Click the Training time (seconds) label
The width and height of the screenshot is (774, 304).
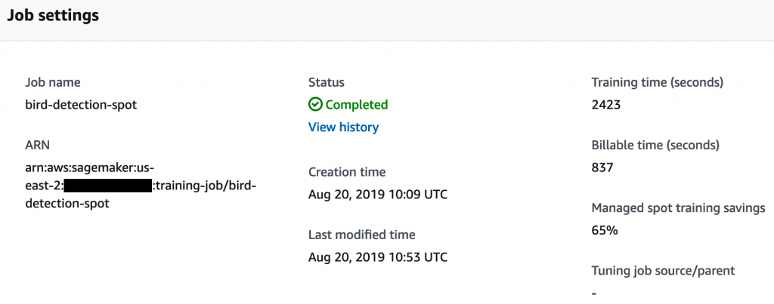[x=658, y=82]
